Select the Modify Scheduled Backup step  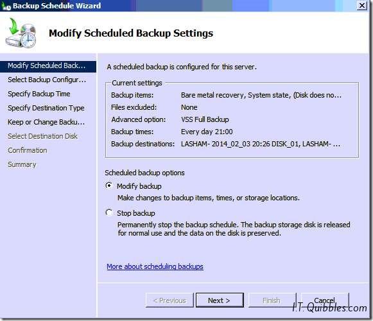click(48, 65)
